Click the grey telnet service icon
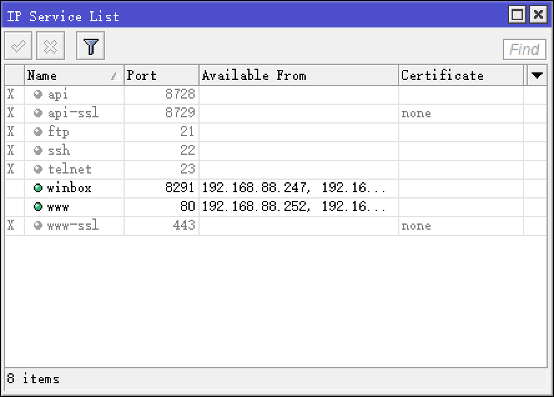The height and width of the screenshot is (397, 554). tap(38, 170)
